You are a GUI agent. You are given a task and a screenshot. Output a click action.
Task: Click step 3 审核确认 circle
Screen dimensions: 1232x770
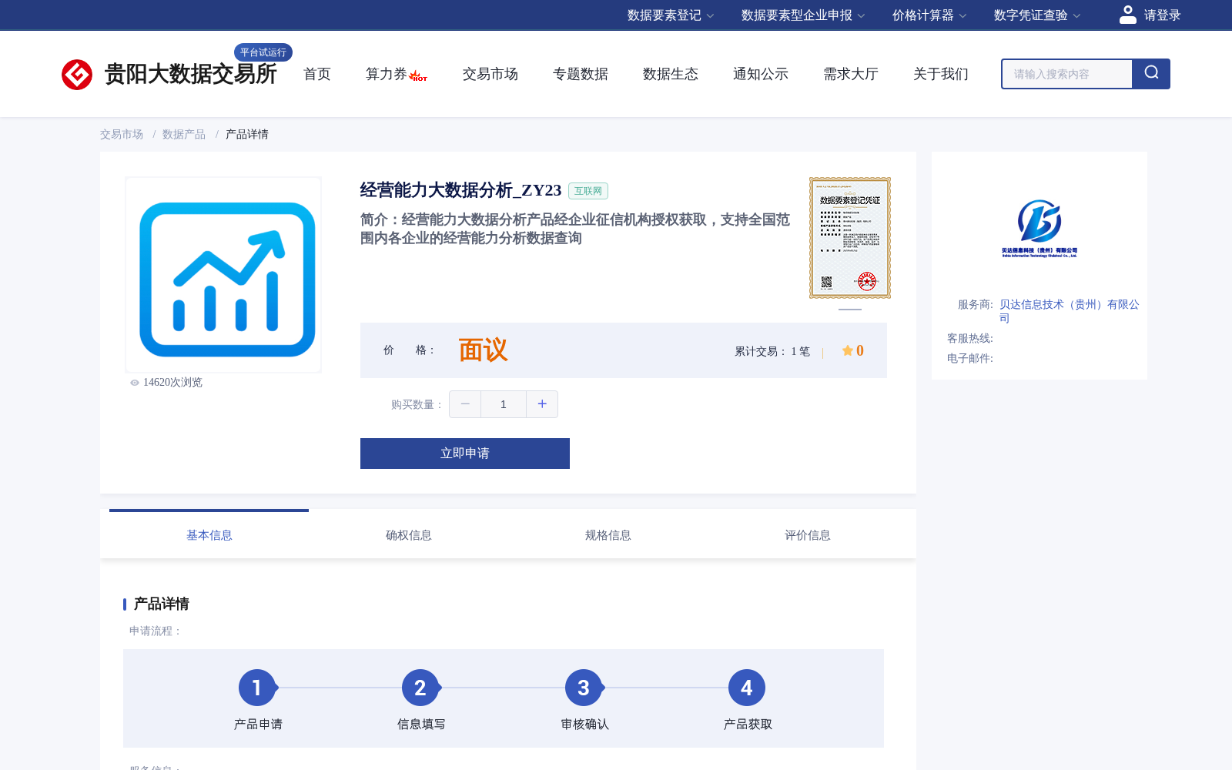coord(584,688)
